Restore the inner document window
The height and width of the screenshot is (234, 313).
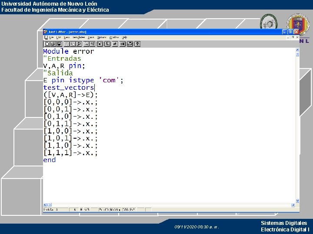tap(293, 37)
